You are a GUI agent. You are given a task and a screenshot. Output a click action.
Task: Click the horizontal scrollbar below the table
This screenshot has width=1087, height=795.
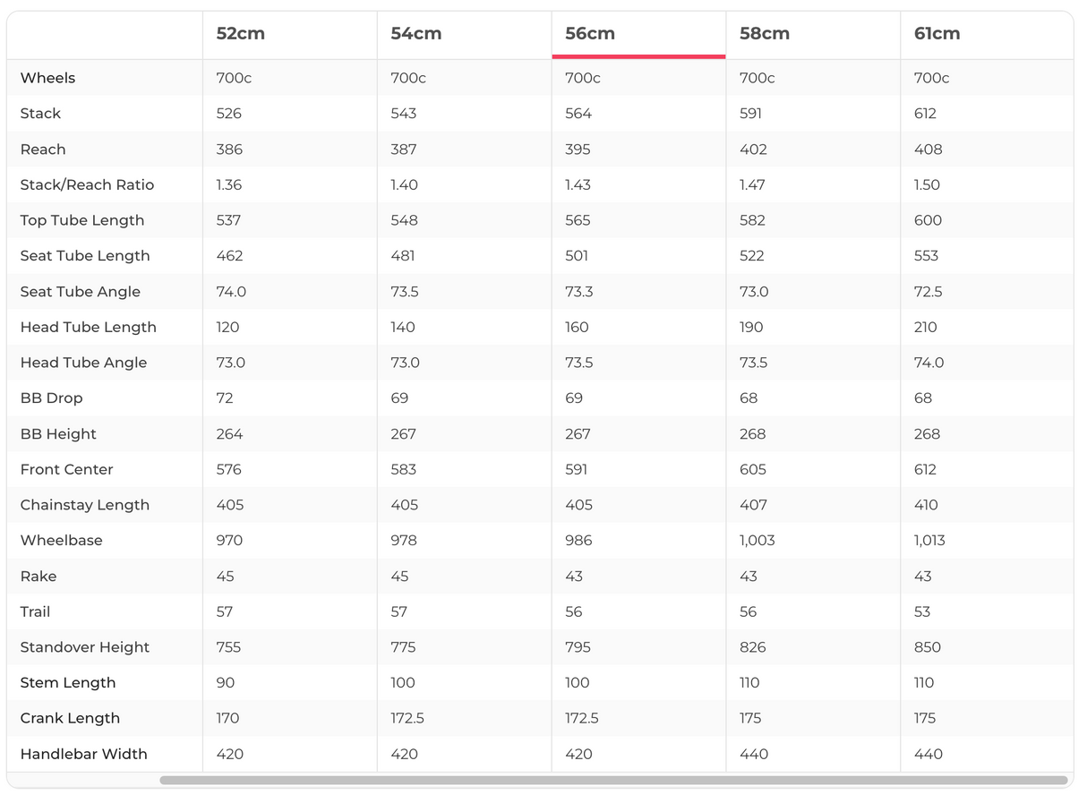(x=613, y=781)
